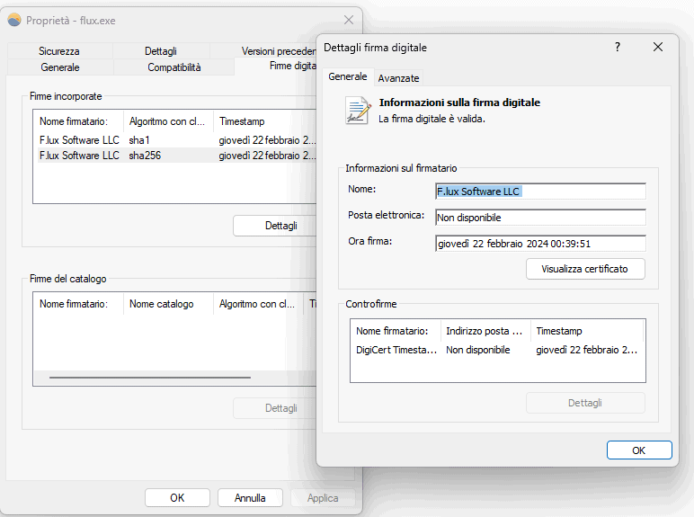Viewport: 694px width, 517px height.
Task: Switch to the Avanzate tab
Action: pos(398,78)
